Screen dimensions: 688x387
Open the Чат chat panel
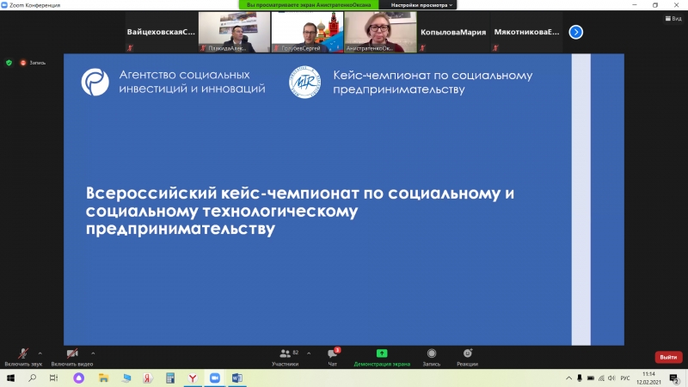333,357
